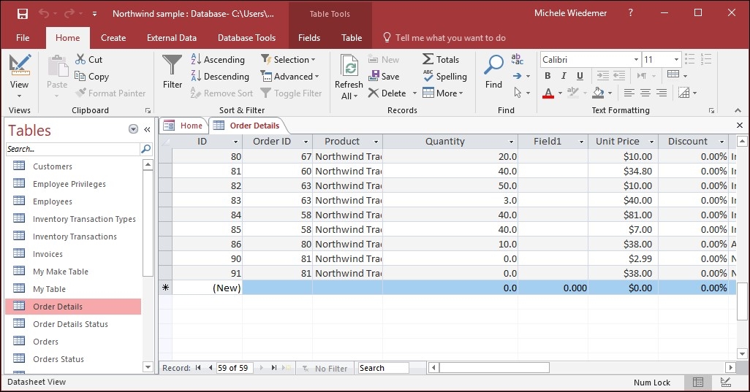Toggle Italic formatting
The height and width of the screenshot is (392, 750).
coord(564,75)
